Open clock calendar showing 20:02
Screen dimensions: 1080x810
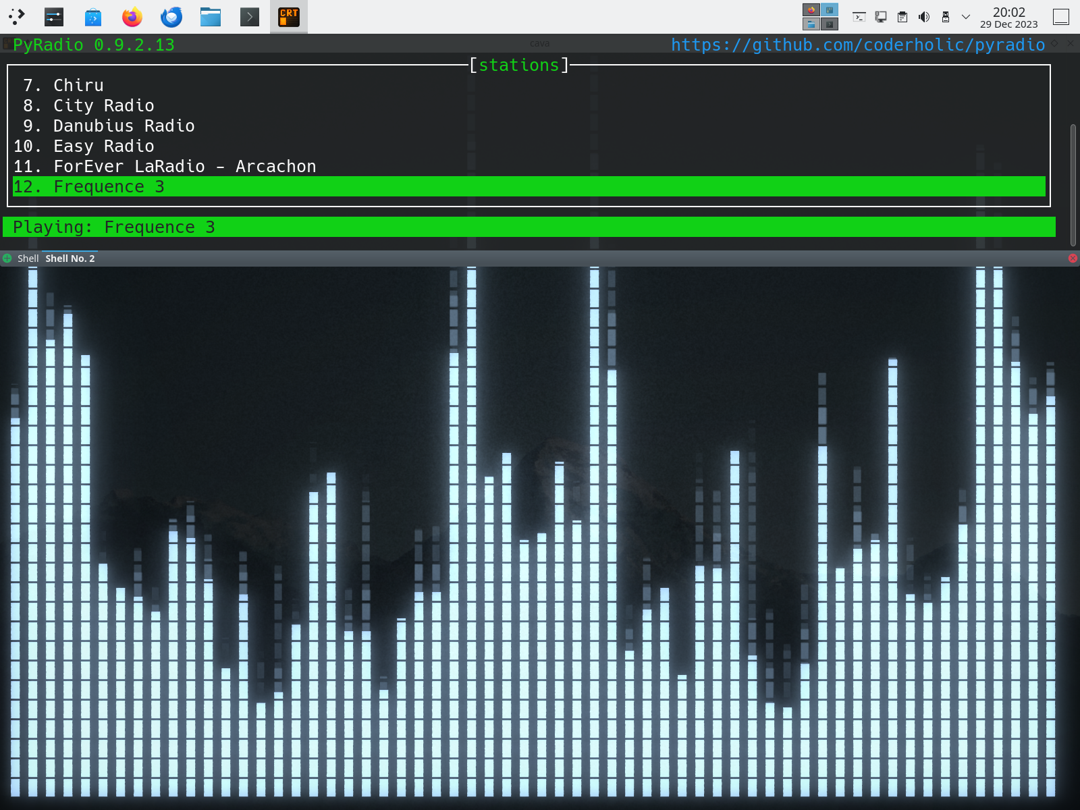1008,17
